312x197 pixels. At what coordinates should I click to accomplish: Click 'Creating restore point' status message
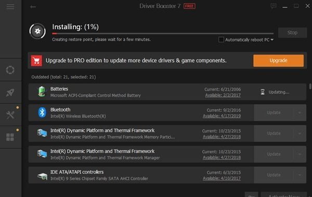[x=101, y=40]
